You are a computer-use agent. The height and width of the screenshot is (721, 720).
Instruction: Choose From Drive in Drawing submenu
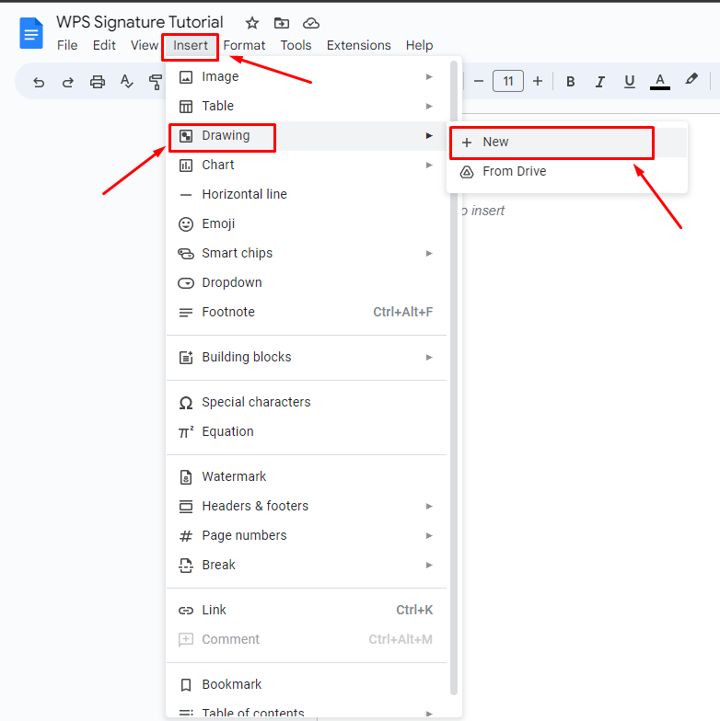pyautogui.click(x=567, y=171)
